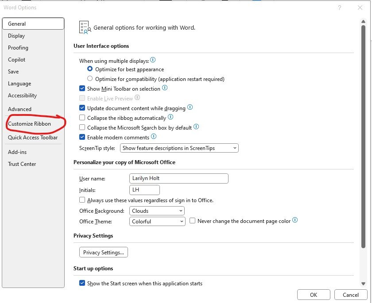Screen dimensions: 372x303
Task: Click the vertical scrollbar thumb
Action: (x=363, y=137)
